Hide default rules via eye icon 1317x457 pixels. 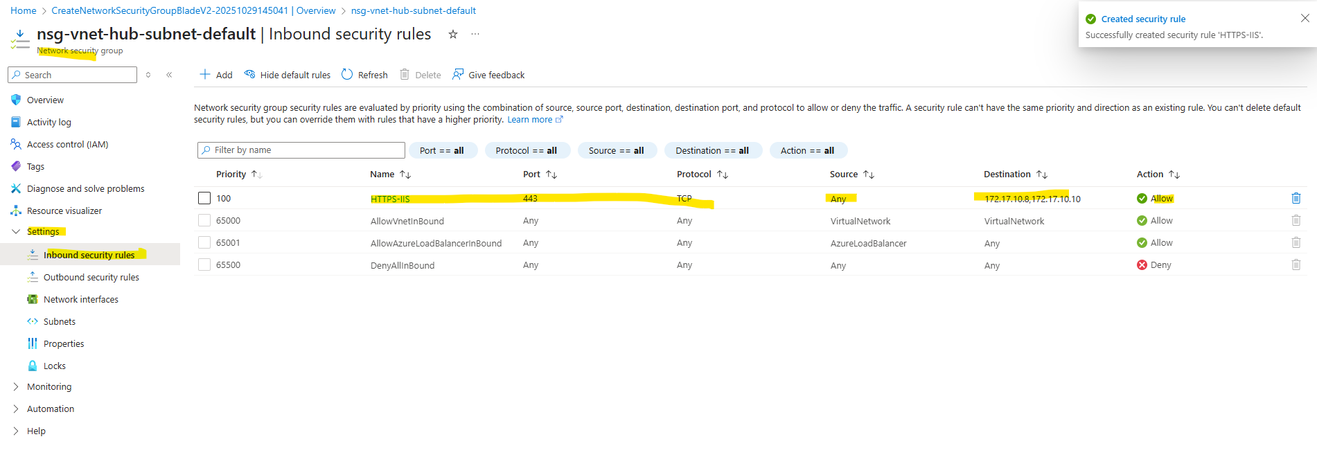pos(249,75)
